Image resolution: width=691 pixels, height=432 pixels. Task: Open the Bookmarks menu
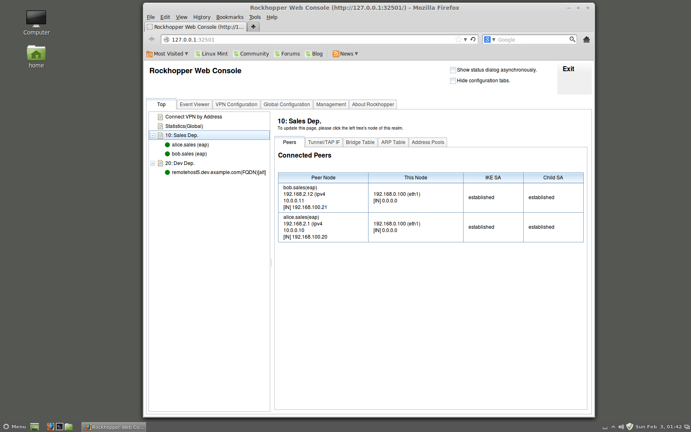click(x=230, y=17)
